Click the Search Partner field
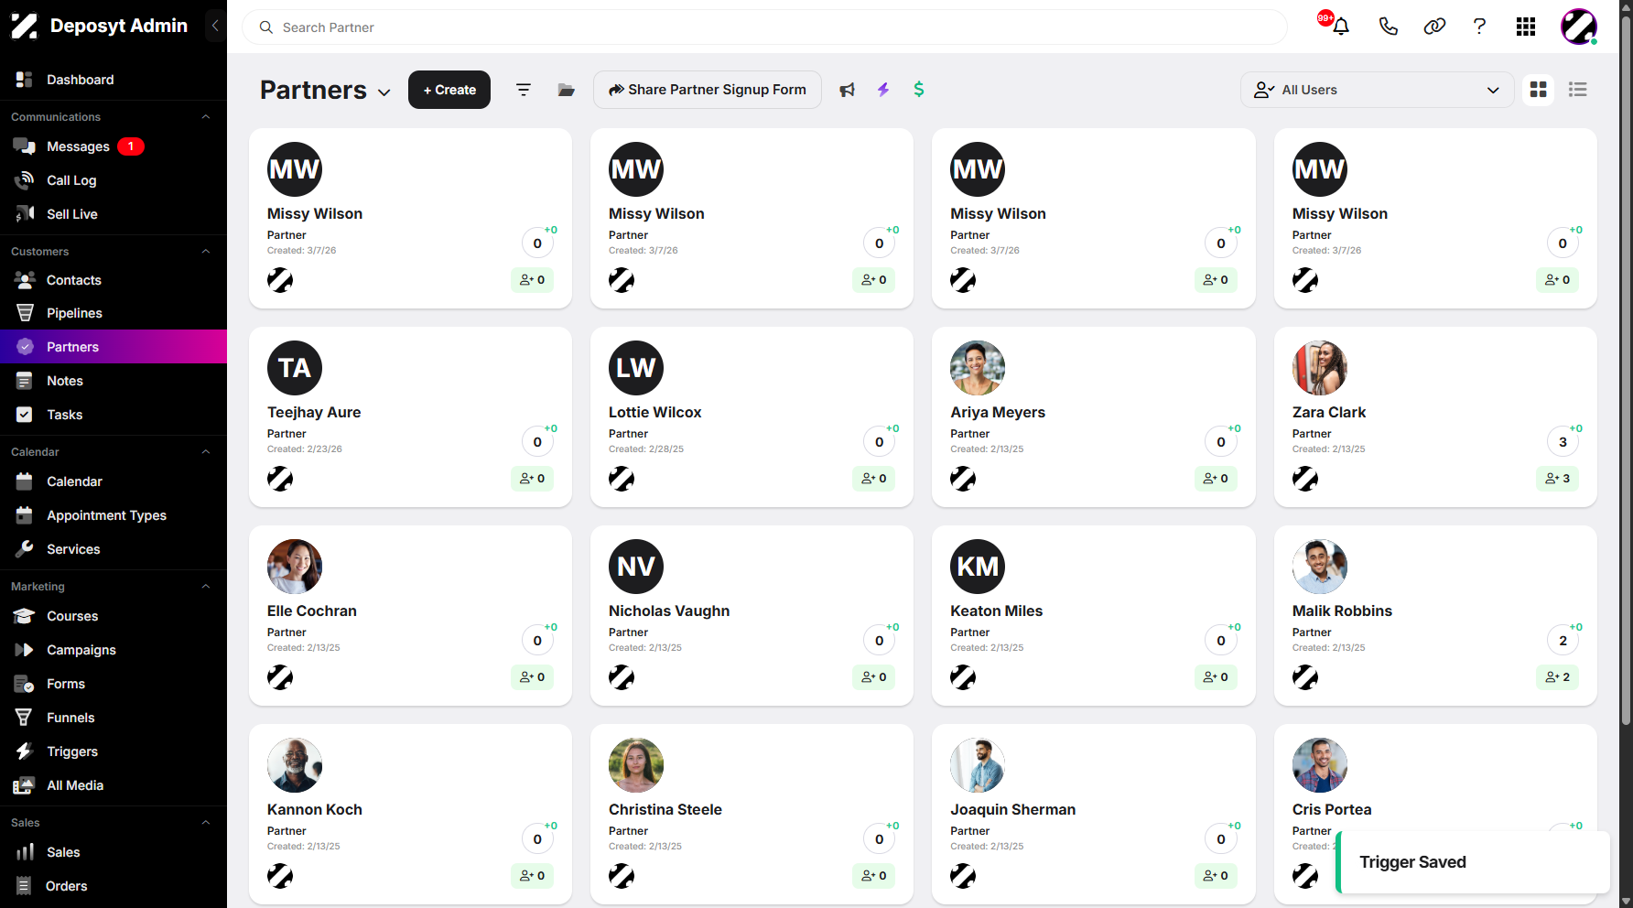 tap(764, 27)
